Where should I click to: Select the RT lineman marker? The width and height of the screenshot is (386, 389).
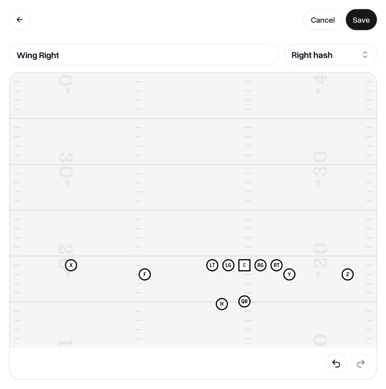pos(276,265)
